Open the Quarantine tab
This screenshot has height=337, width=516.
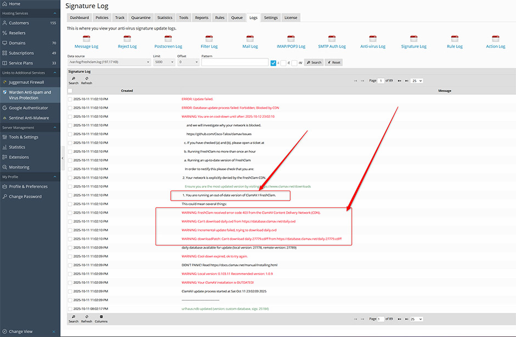pos(141,18)
